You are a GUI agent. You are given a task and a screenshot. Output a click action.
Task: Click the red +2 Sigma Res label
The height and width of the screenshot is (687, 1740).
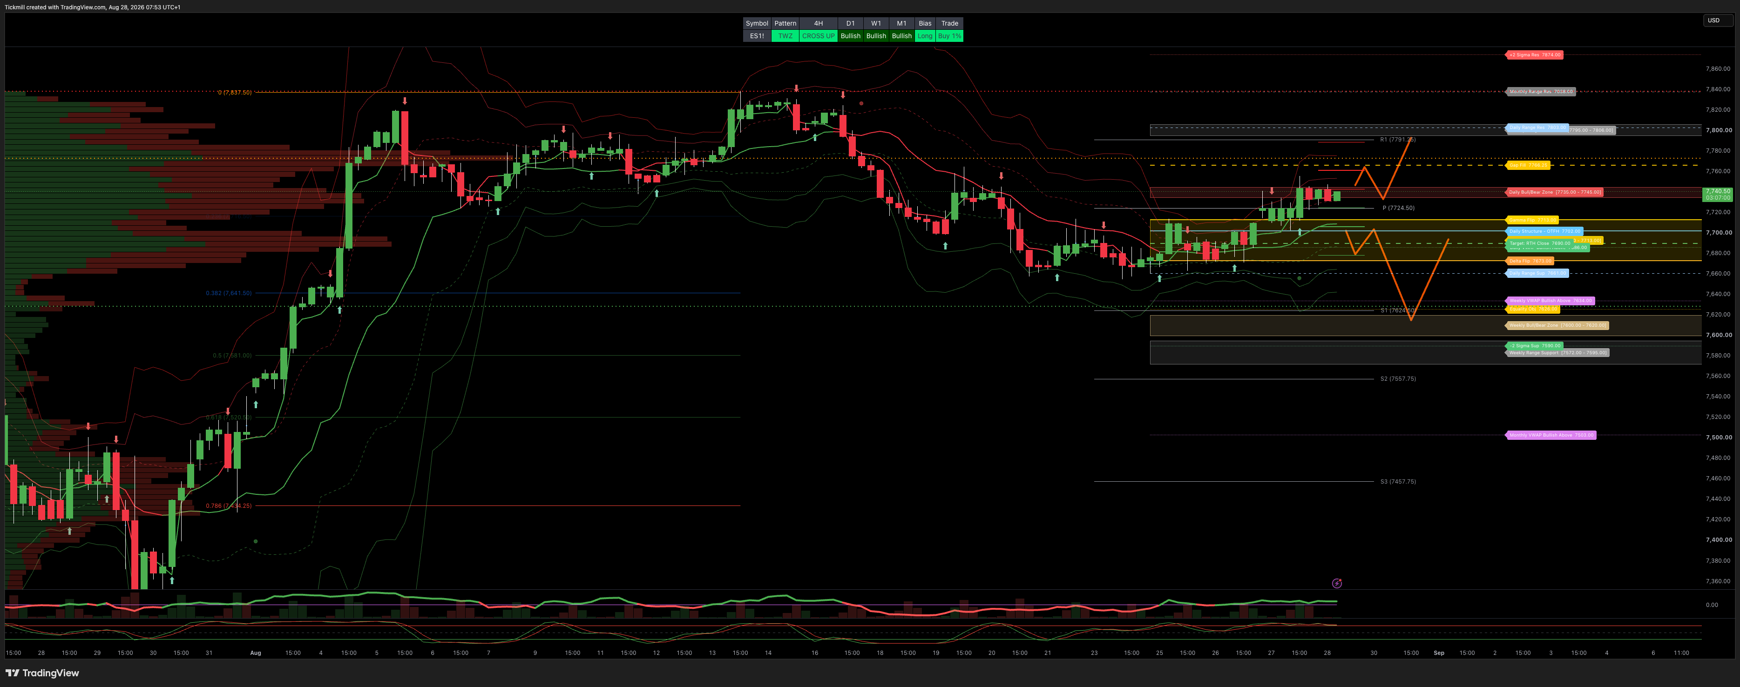coord(1535,55)
